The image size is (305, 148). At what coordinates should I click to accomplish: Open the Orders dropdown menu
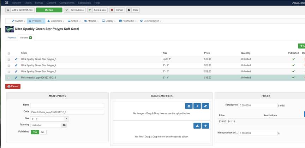[74, 21]
